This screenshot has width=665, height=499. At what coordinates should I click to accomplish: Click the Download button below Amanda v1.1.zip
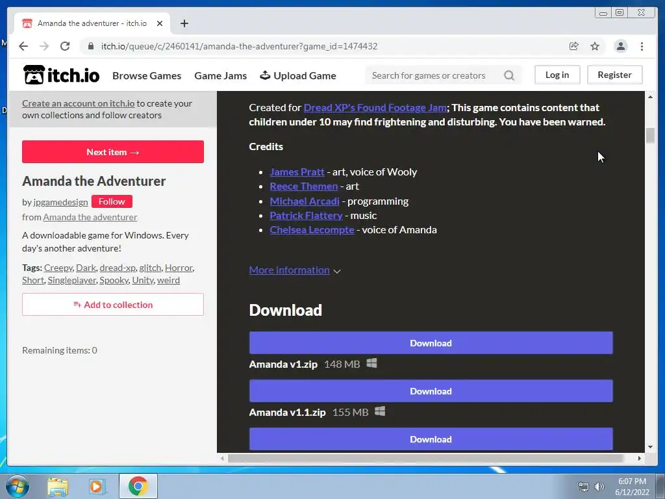point(431,439)
